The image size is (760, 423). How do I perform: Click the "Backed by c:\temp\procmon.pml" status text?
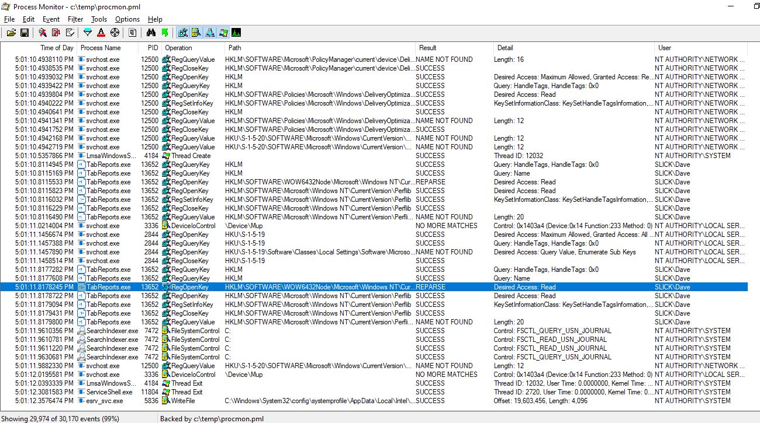[212, 418]
